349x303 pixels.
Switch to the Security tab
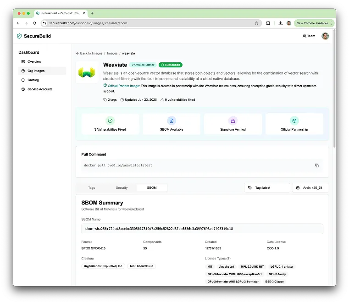click(122, 188)
